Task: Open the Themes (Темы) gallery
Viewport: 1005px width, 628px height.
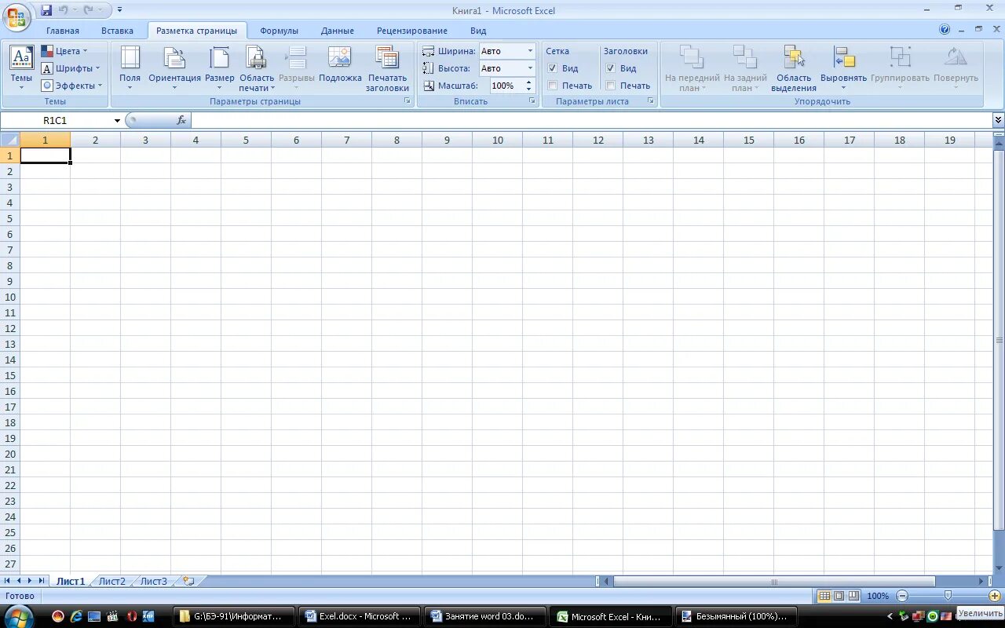Action: 21,68
